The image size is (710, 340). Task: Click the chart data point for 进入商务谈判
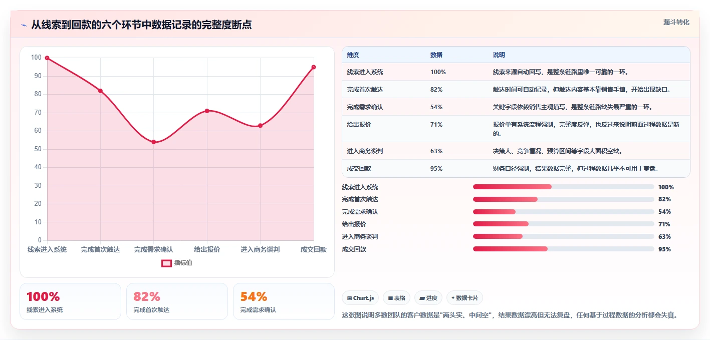[x=261, y=126]
